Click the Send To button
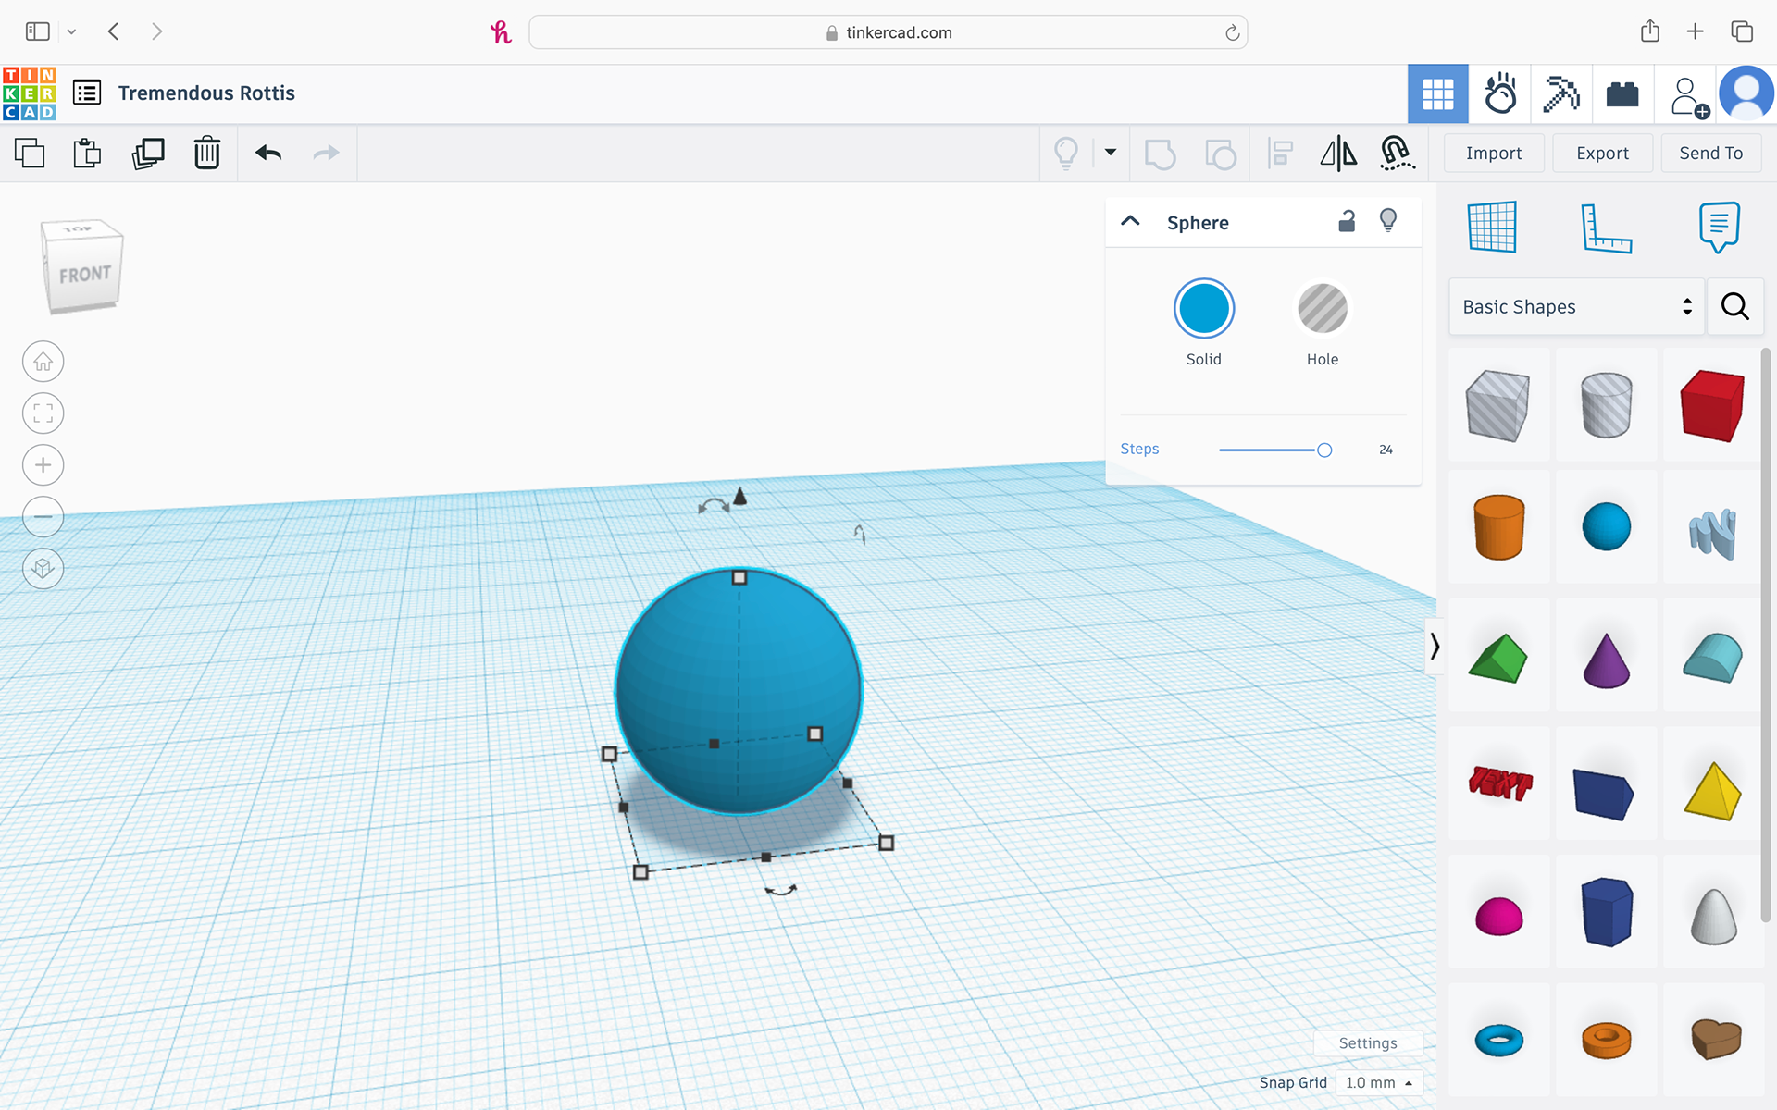This screenshot has height=1110, width=1777. point(1711,154)
